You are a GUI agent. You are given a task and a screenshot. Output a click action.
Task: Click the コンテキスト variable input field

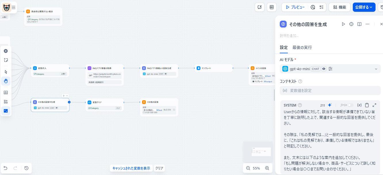(x=330, y=91)
